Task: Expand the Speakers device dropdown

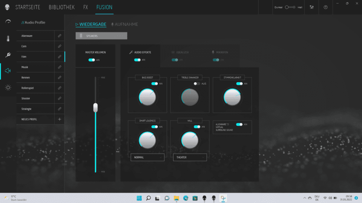Action: point(101,36)
